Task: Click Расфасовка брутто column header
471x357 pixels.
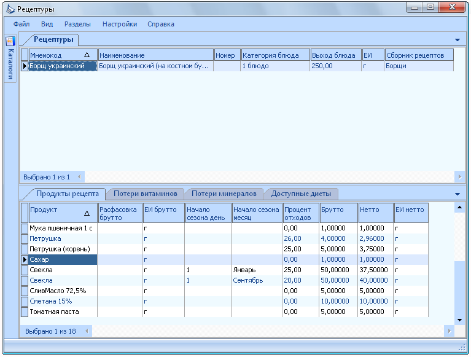Action: pos(120,213)
